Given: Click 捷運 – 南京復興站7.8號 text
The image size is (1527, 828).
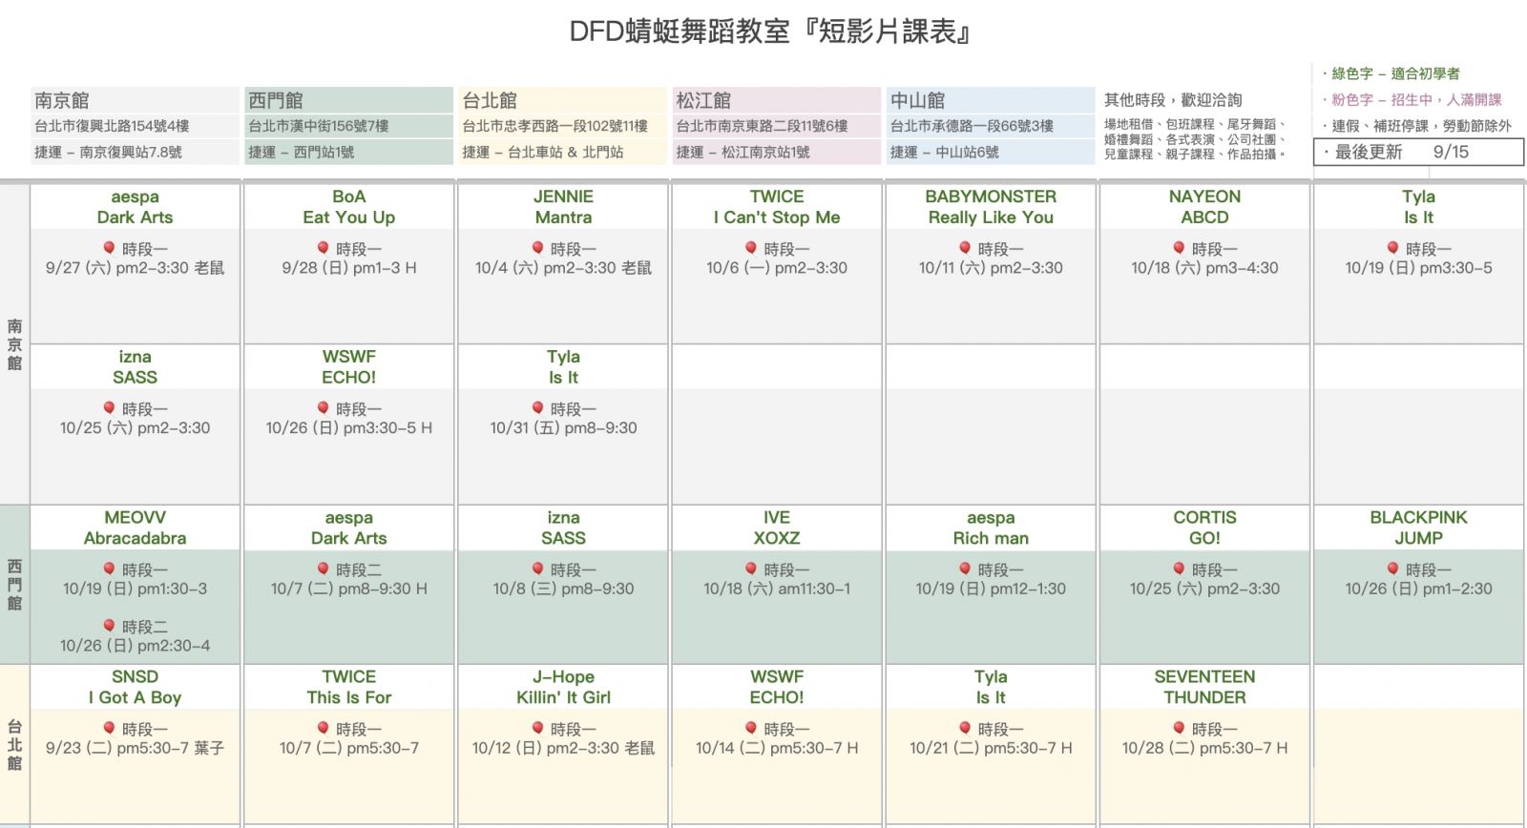Looking at the screenshot, I should pyautogui.click(x=108, y=152).
